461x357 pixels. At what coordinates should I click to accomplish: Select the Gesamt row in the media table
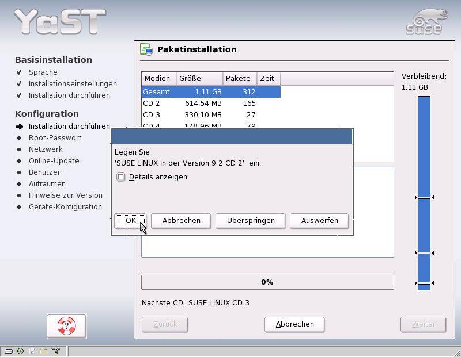tap(211, 92)
